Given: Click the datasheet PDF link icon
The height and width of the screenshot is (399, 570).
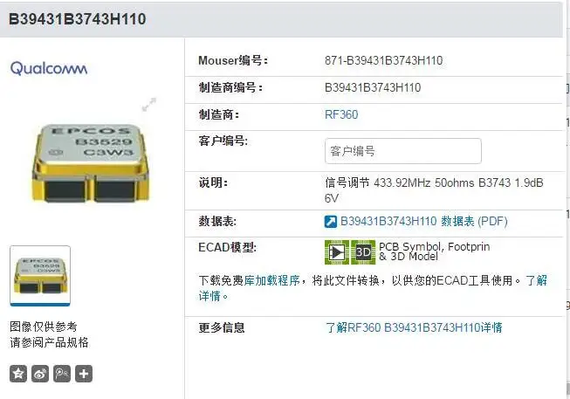Looking at the screenshot, I should pos(331,221).
